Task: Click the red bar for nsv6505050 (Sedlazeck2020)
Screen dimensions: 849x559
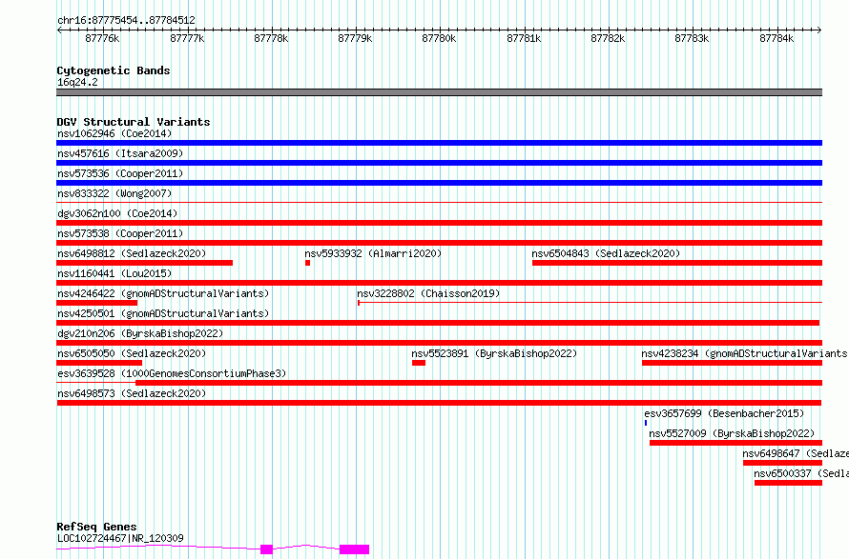Action: coord(99,363)
